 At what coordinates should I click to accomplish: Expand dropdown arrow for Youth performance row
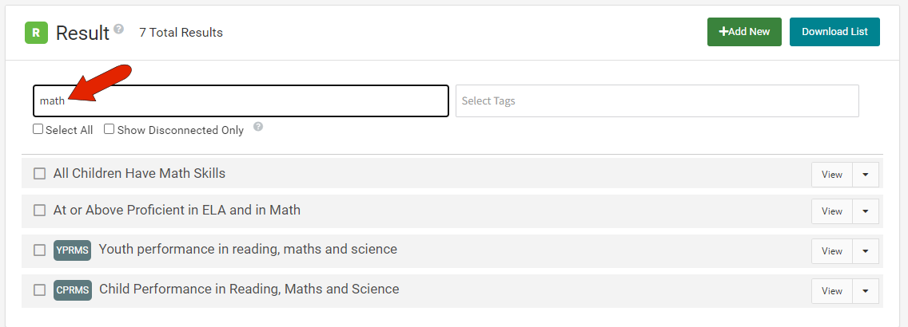point(866,251)
